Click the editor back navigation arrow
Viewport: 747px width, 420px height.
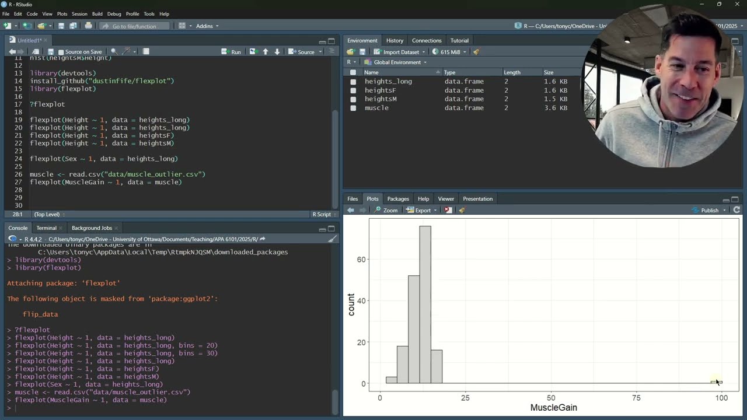[x=12, y=52]
